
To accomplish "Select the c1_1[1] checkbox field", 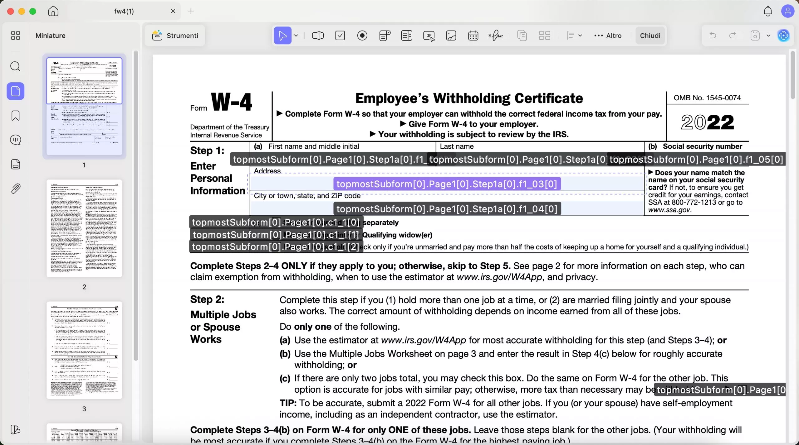I will tap(276, 235).
